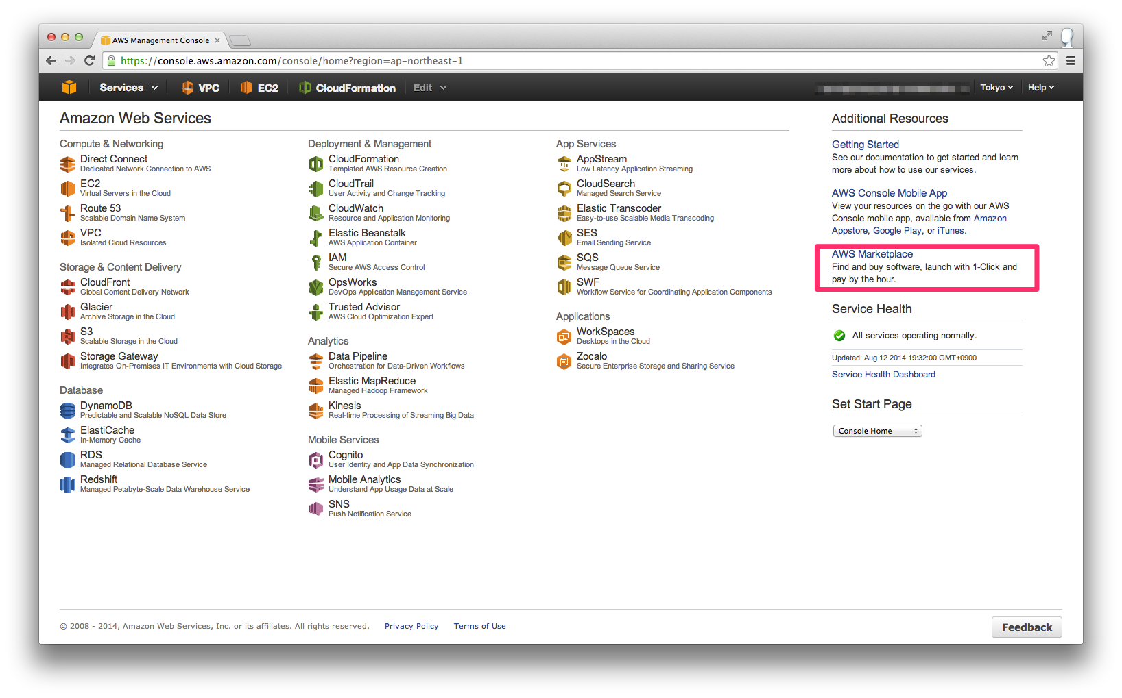Image resolution: width=1122 pixels, height=698 pixels.
Task: Click the Zocalo service icon
Action: coord(564,362)
